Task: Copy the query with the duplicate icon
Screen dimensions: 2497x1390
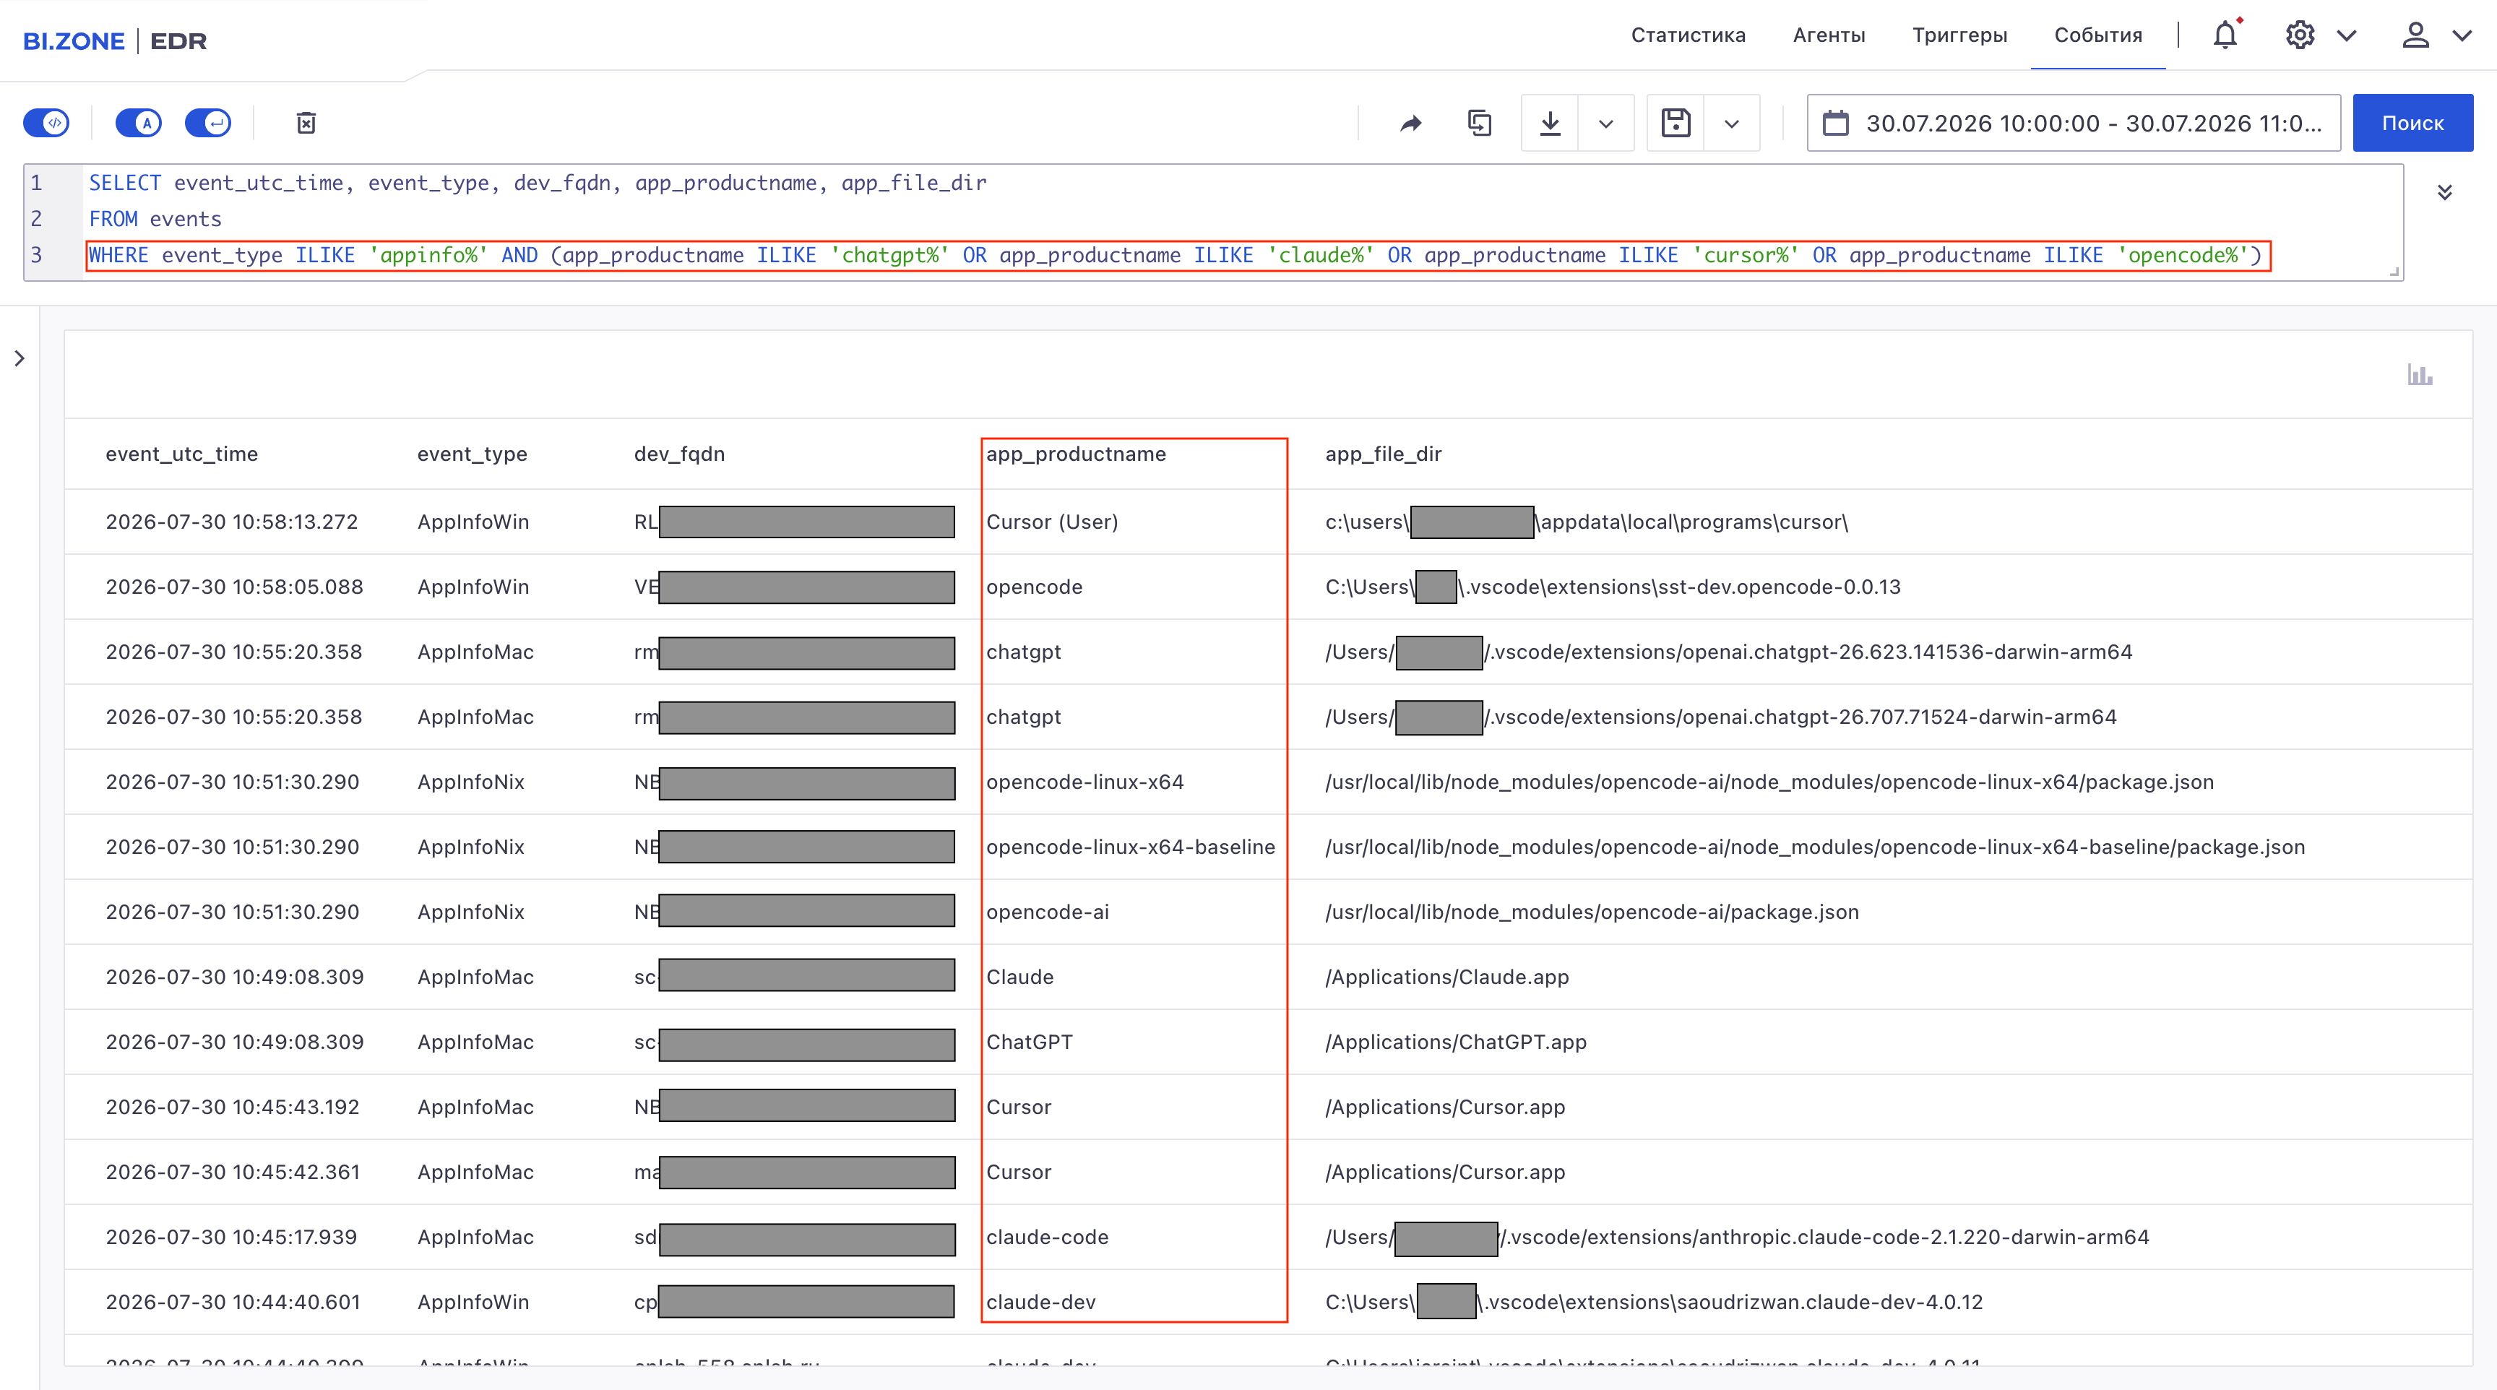Action: click(x=1479, y=123)
